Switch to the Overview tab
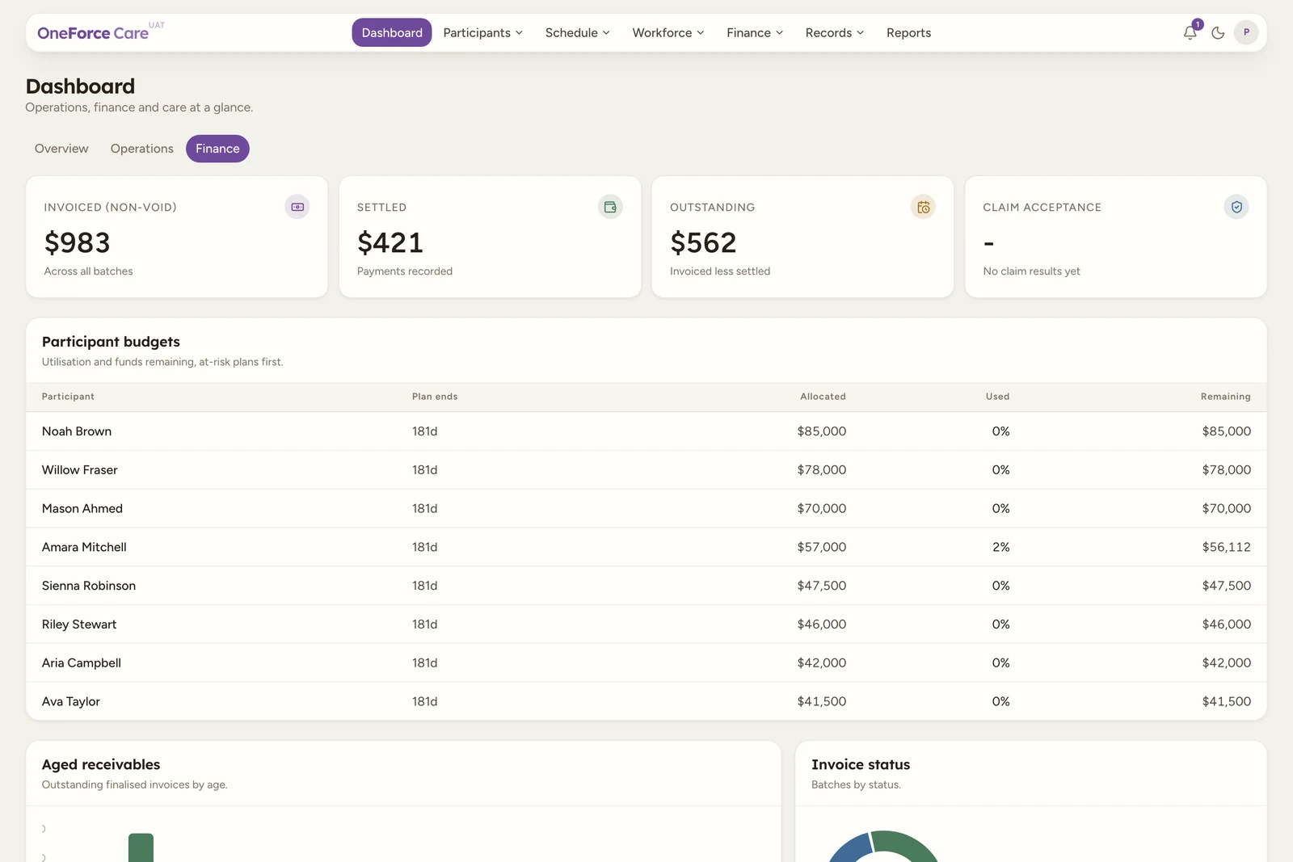 coord(61,149)
